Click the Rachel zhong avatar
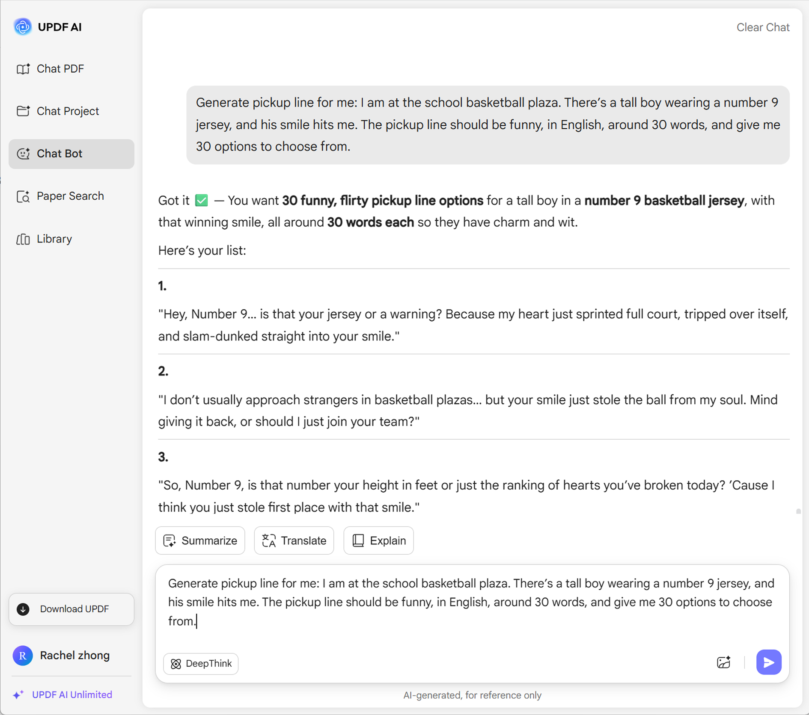The height and width of the screenshot is (715, 809). [x=23, y=656]
